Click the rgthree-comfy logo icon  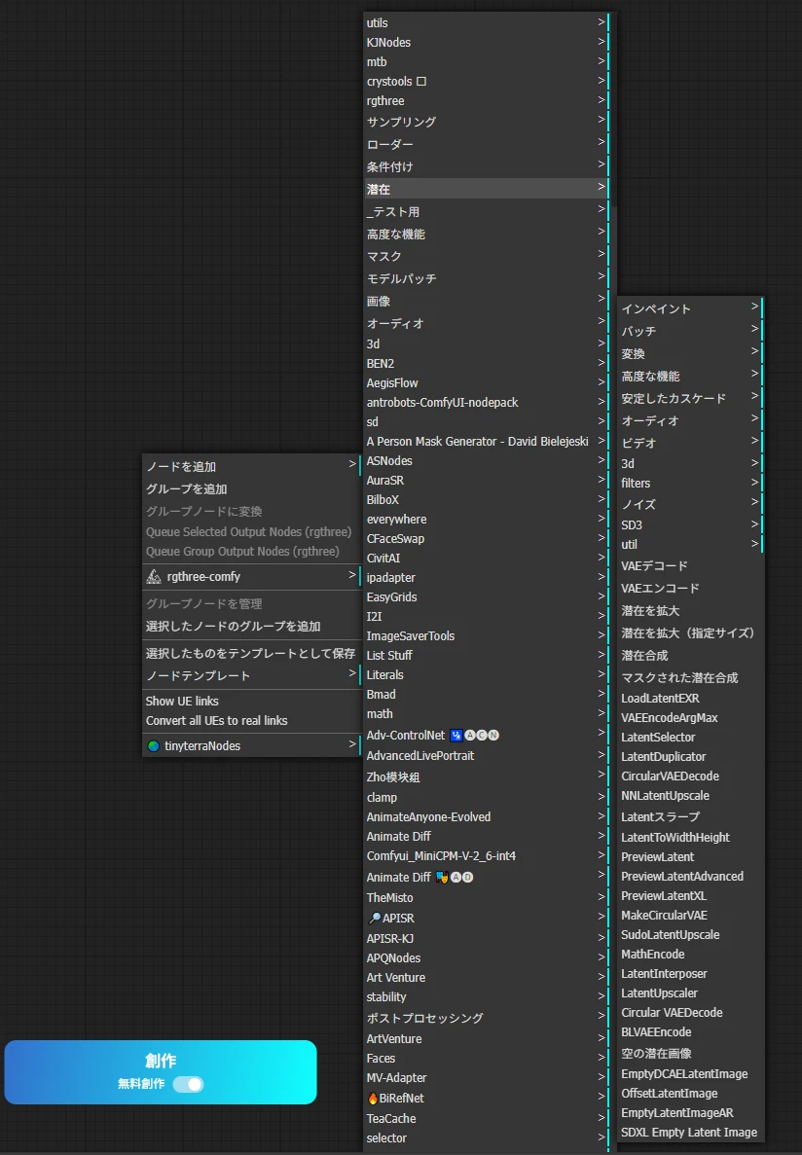(154, 577)
